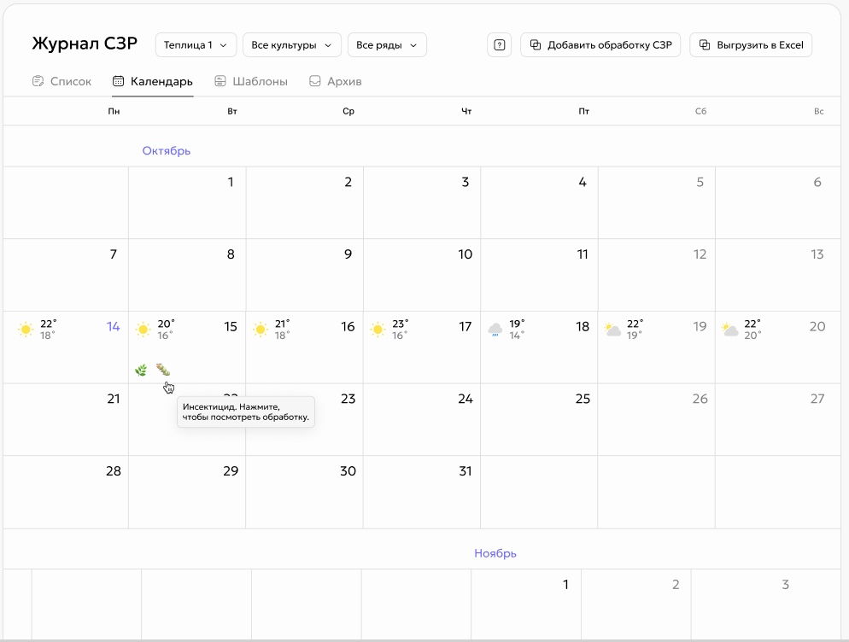The image size is (849, 642).
Task: Click Выгрузить в Excel button
Action: coord(751,45)
